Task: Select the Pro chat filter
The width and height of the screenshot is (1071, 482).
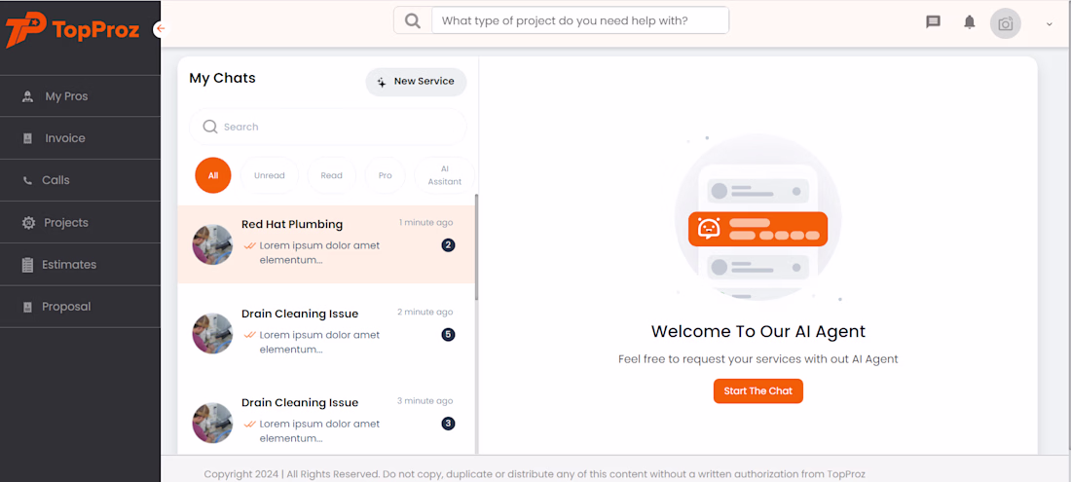Action: 386,175
